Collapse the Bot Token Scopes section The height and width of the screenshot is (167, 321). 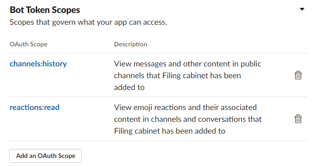point(302,9)
